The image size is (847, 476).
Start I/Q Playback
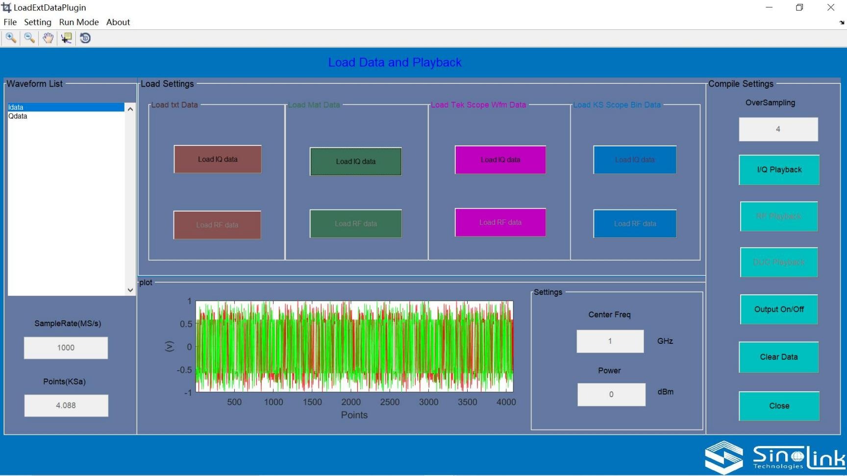point(779,170)
